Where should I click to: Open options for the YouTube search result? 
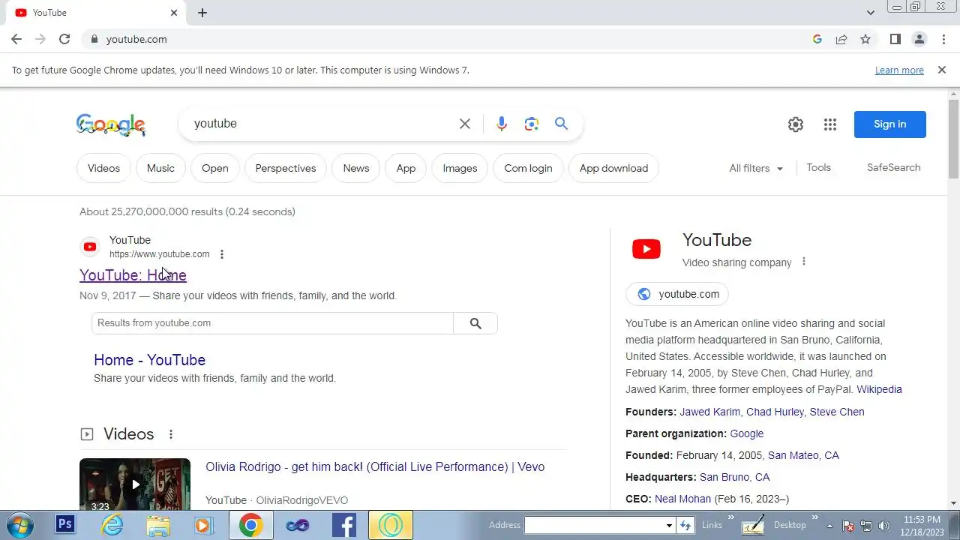(222, 254)
